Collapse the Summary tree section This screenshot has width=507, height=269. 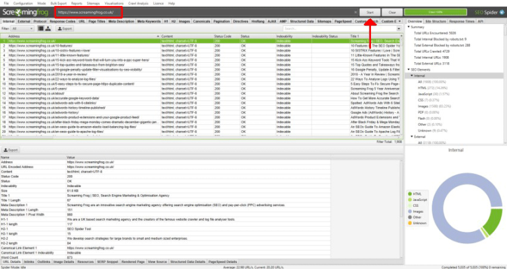pyautogui.click(x=409, y=27)
